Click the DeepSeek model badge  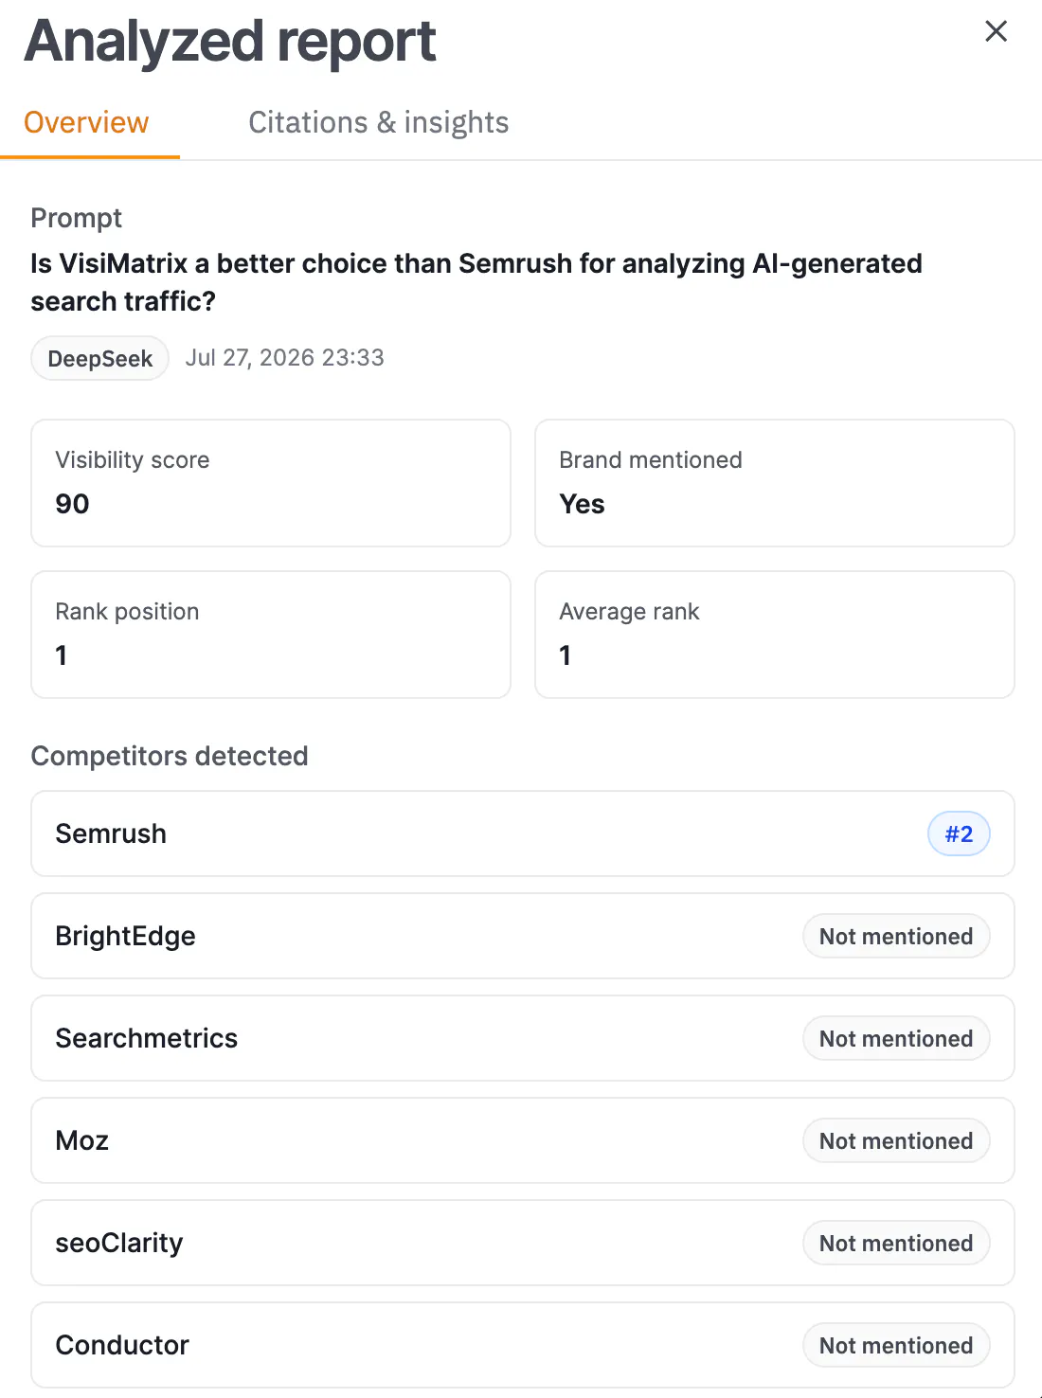tap(100, 358)
